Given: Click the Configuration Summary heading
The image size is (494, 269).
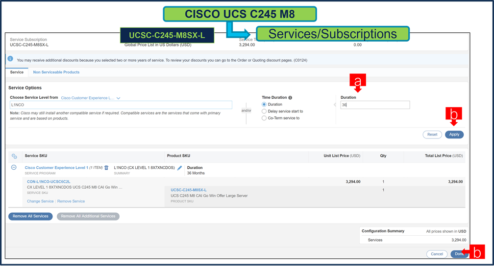Looking at the screenshot, I should [x=383, y=231].
